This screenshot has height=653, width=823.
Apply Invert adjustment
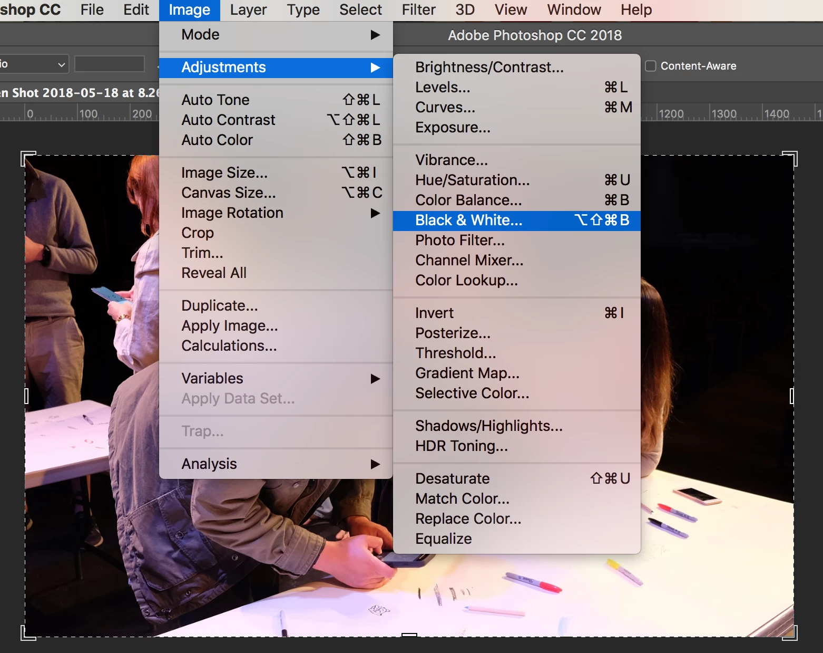click(x=517, y=313)
